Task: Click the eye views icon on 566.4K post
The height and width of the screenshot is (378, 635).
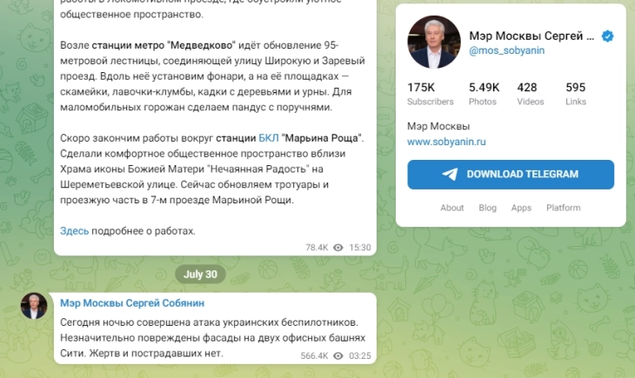Action: 338,355
